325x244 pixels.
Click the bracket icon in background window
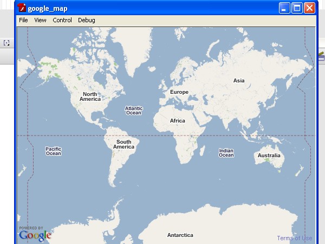click(x=6, y=43)
